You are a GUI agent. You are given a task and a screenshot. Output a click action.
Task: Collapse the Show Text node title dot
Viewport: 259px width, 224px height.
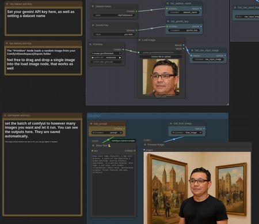pos(93,145)
